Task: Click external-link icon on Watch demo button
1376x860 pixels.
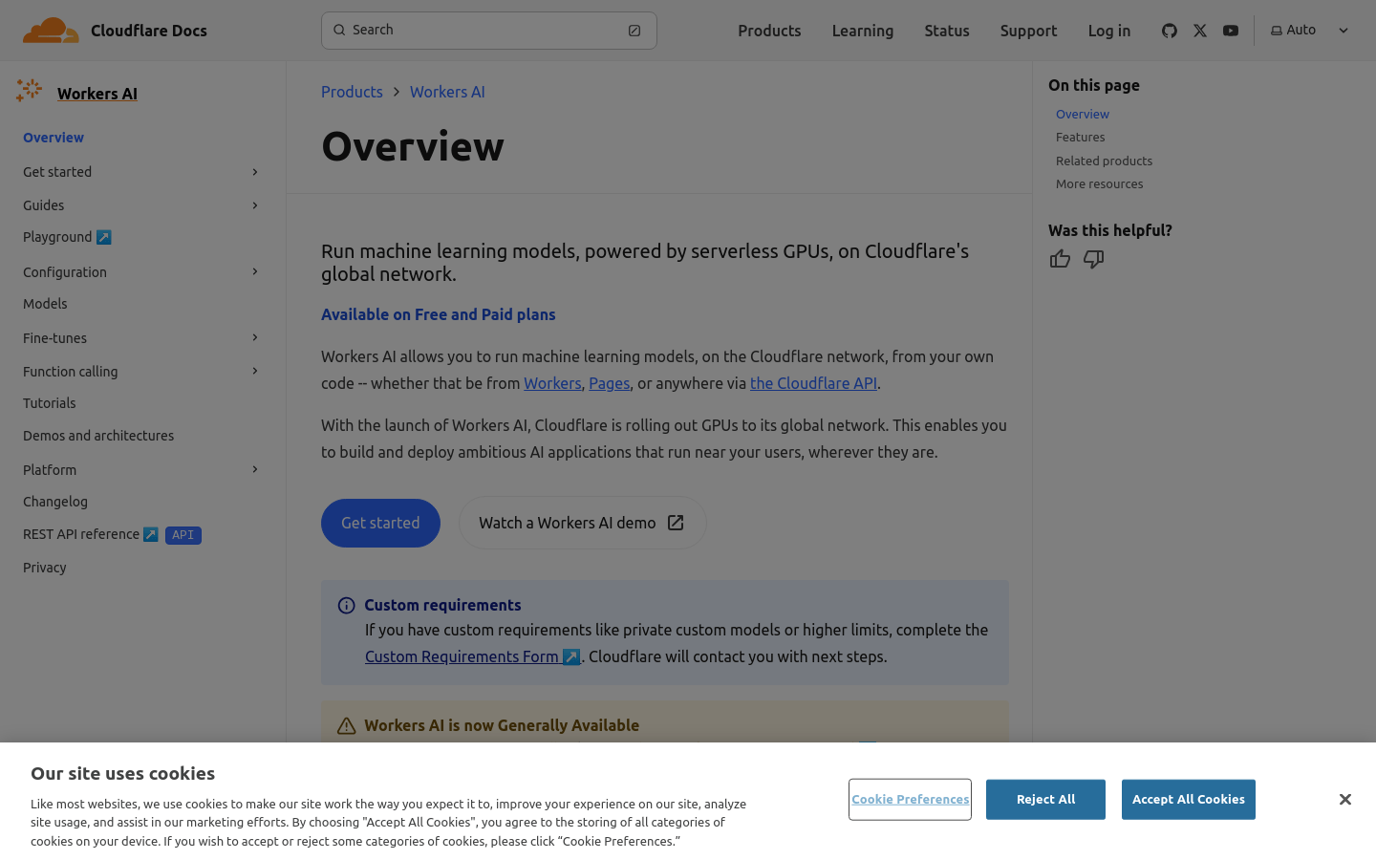Action: pyautogui.click(x=676, y=523)
